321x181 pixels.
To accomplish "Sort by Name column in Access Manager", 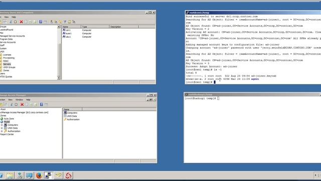I will tap(72, 110).
